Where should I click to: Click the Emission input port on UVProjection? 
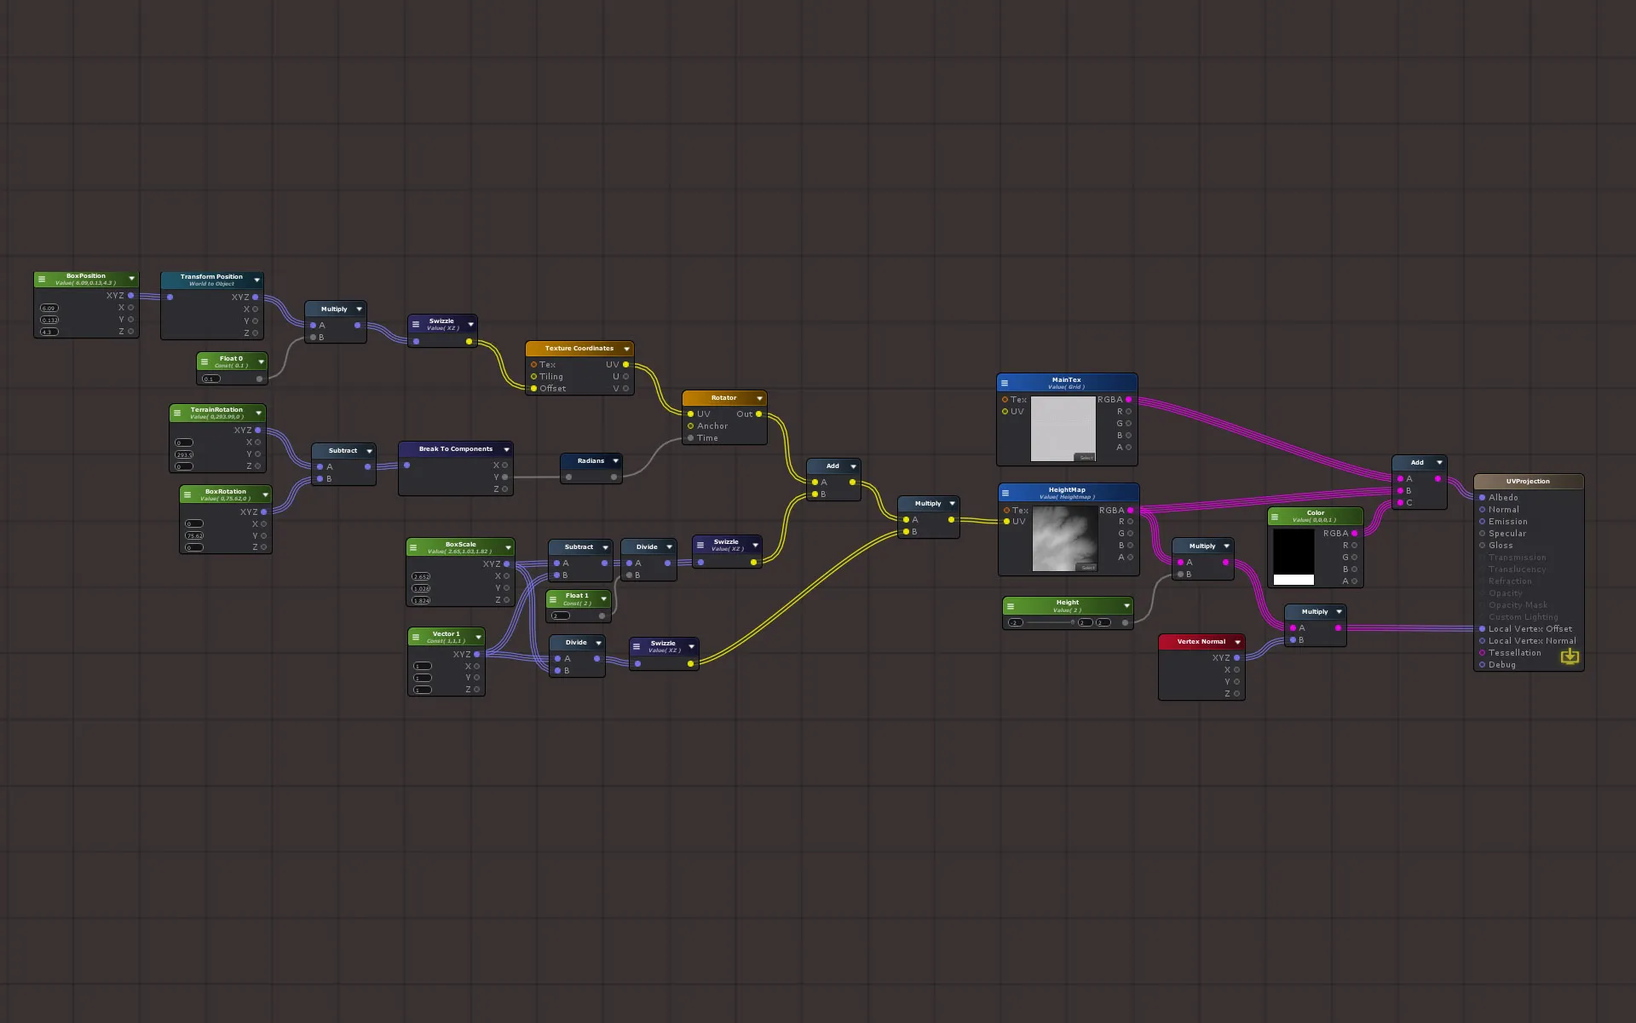point(1482,521)
